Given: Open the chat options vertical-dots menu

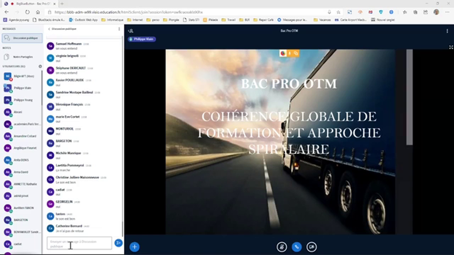Looking at the screenshot, I should [119, 29].
